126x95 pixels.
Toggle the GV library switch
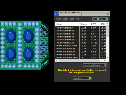96,19
